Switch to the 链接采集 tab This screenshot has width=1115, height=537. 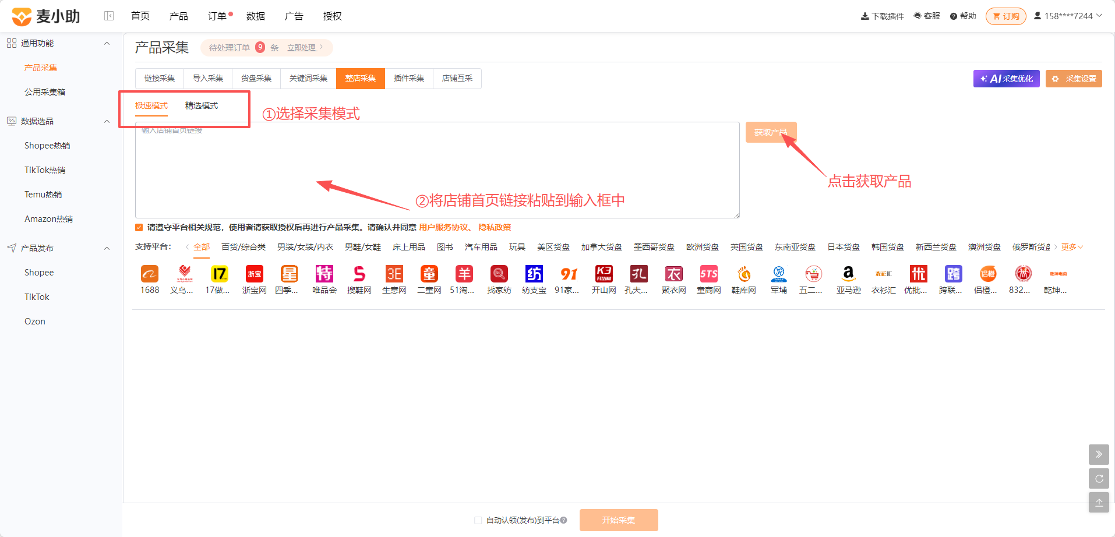coord(160,79)
